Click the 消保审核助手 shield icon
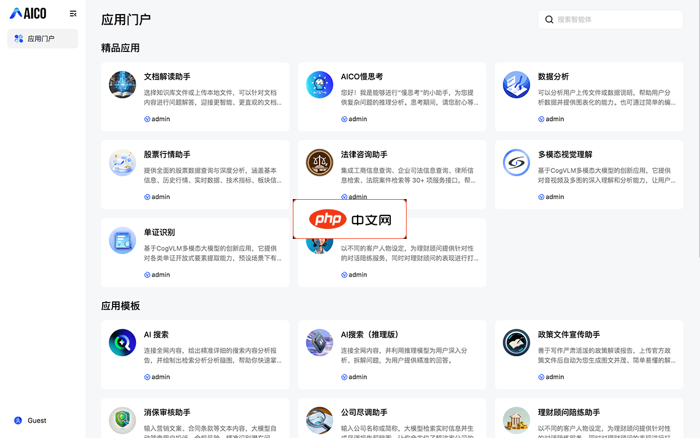 123,420
